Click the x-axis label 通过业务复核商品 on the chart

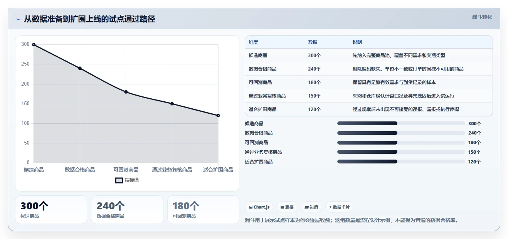(x=172, y=170)
